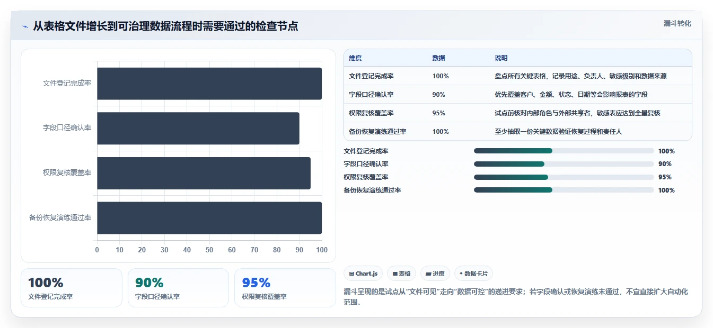Click the page title 从表格文件增长到可治理数据流程
Image resolution: width=713 pixels, height=328 pixels.
[x=165, y=26]
